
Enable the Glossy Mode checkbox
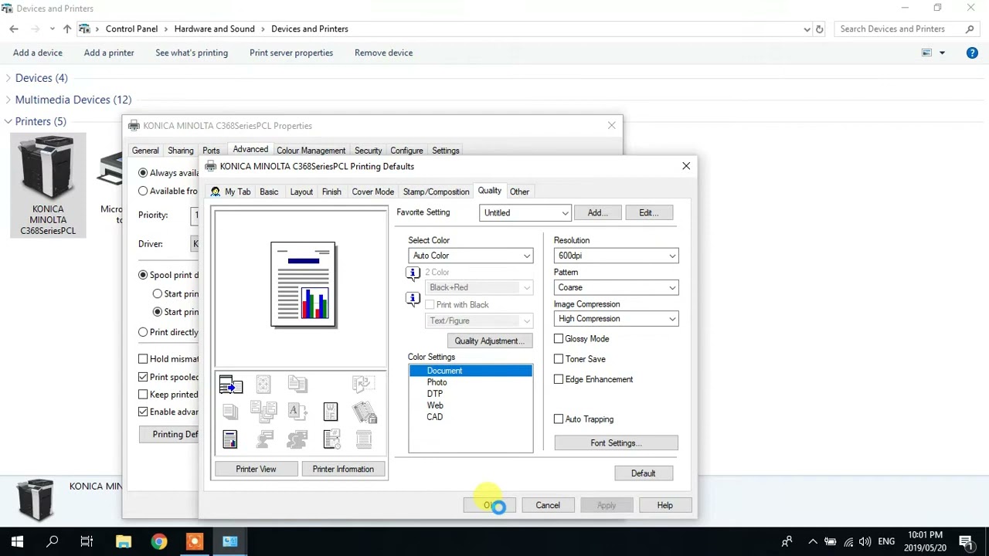pos(559,339)
